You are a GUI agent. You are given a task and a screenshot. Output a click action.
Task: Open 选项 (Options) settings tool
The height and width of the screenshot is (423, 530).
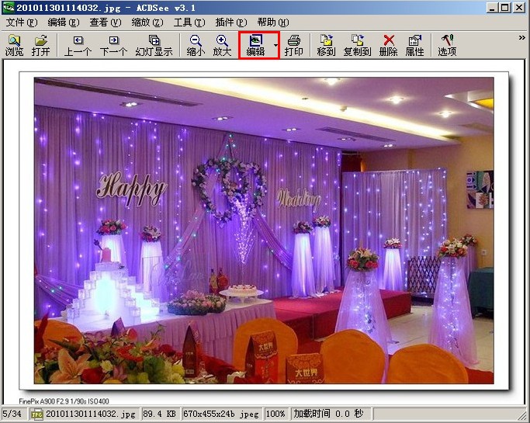[x=447, y=45]
